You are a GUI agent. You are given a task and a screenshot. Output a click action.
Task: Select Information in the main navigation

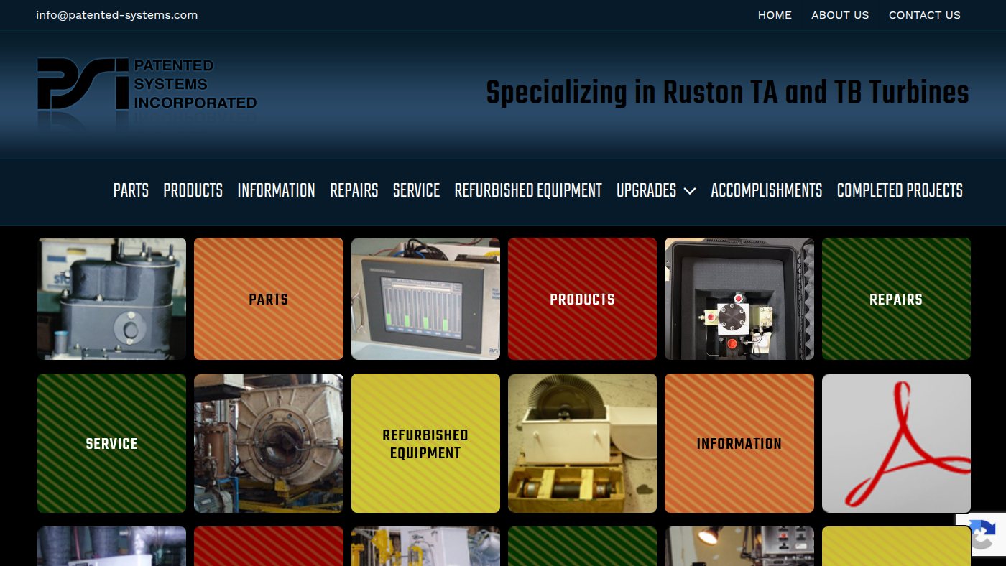pyautogui.click(x=277, y=190)
